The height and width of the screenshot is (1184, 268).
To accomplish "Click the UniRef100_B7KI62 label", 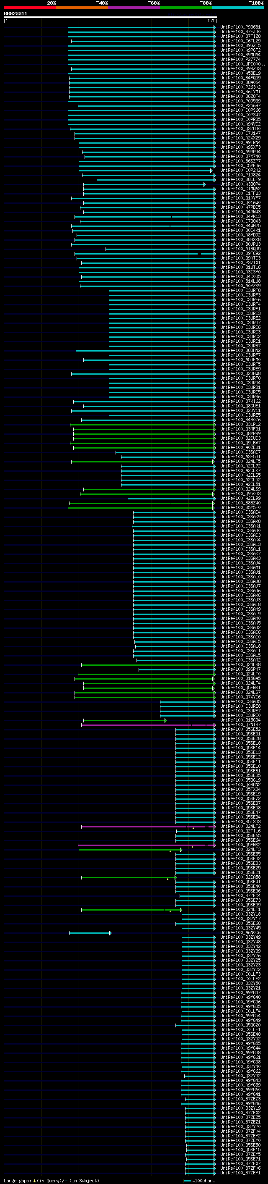I will [240, 401].
